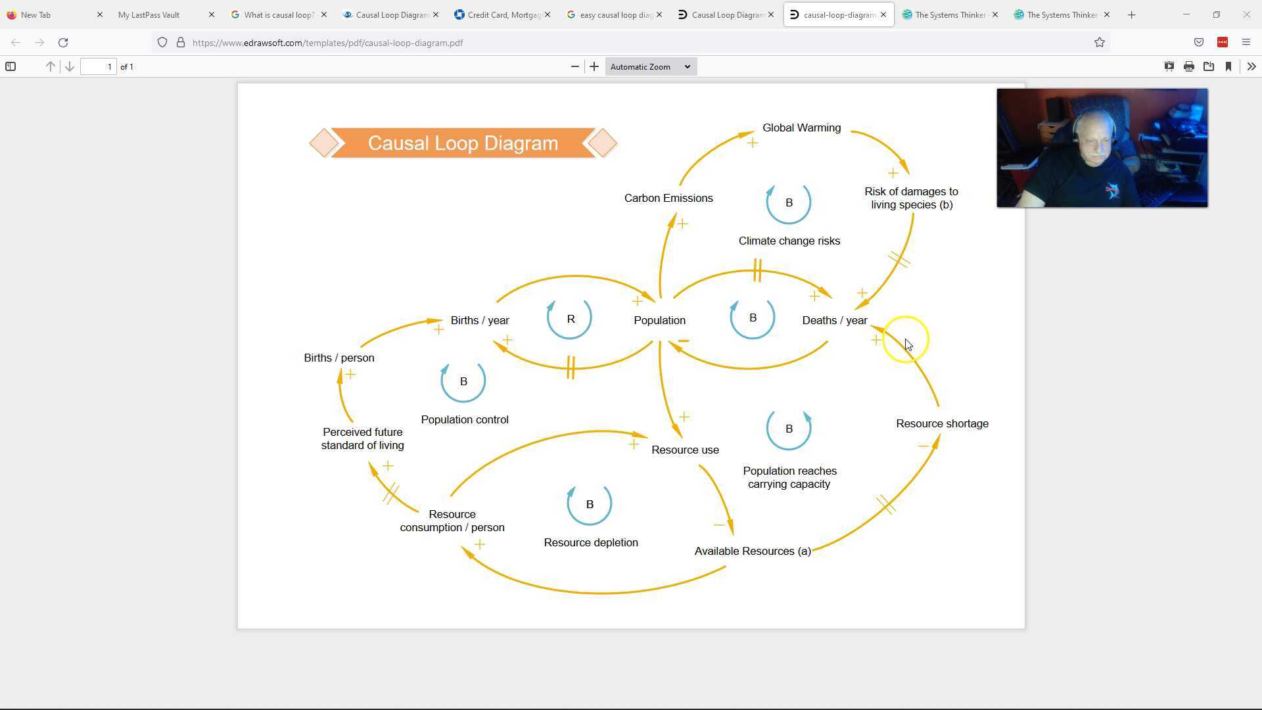
Task: Toggle the PDF sidebar panel
Action: click(11, 66)
